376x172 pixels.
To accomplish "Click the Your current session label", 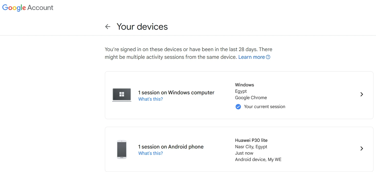I will click(264, 107).
